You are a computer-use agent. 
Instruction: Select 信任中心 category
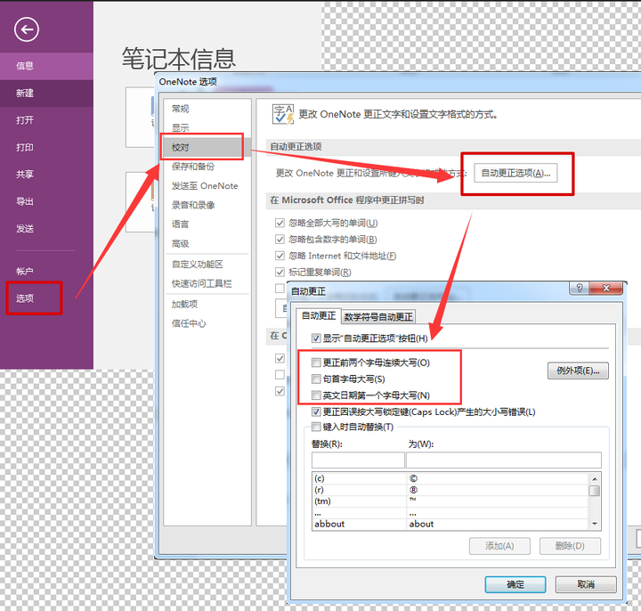pos(207,324)
